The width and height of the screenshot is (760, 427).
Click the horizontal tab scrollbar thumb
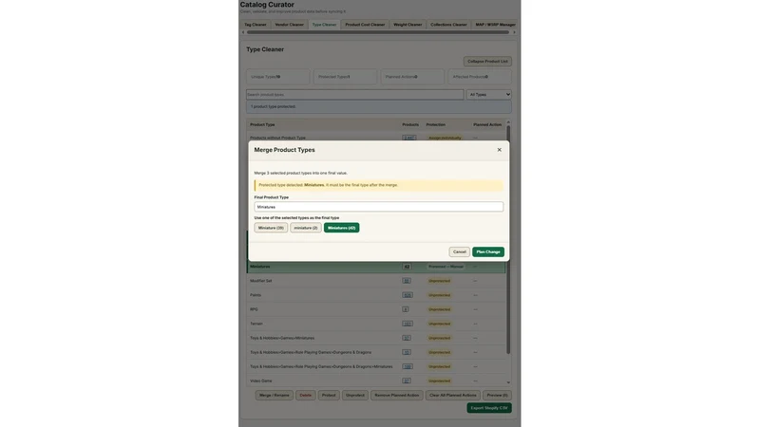pyautogui.click(x=378, y=32)
